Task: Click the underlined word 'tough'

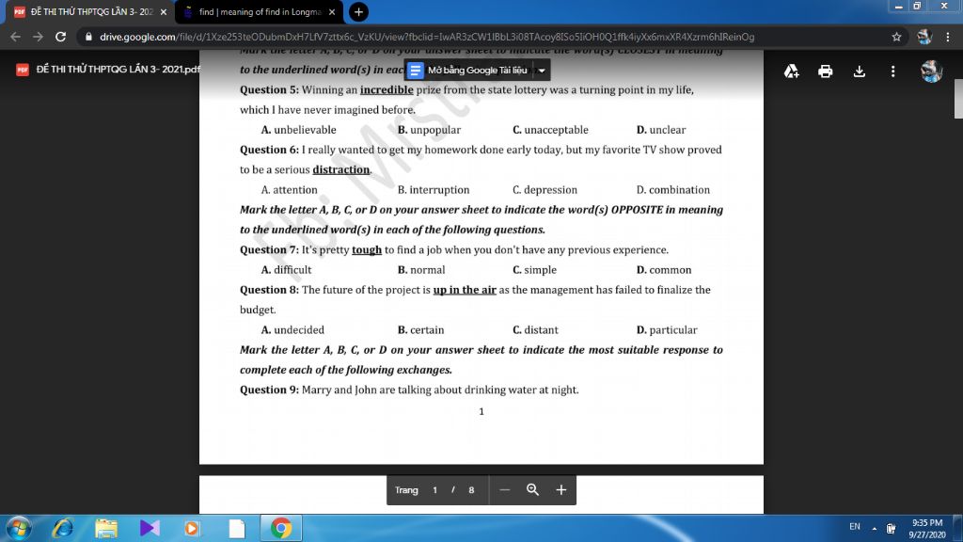Action: point(367,249)
